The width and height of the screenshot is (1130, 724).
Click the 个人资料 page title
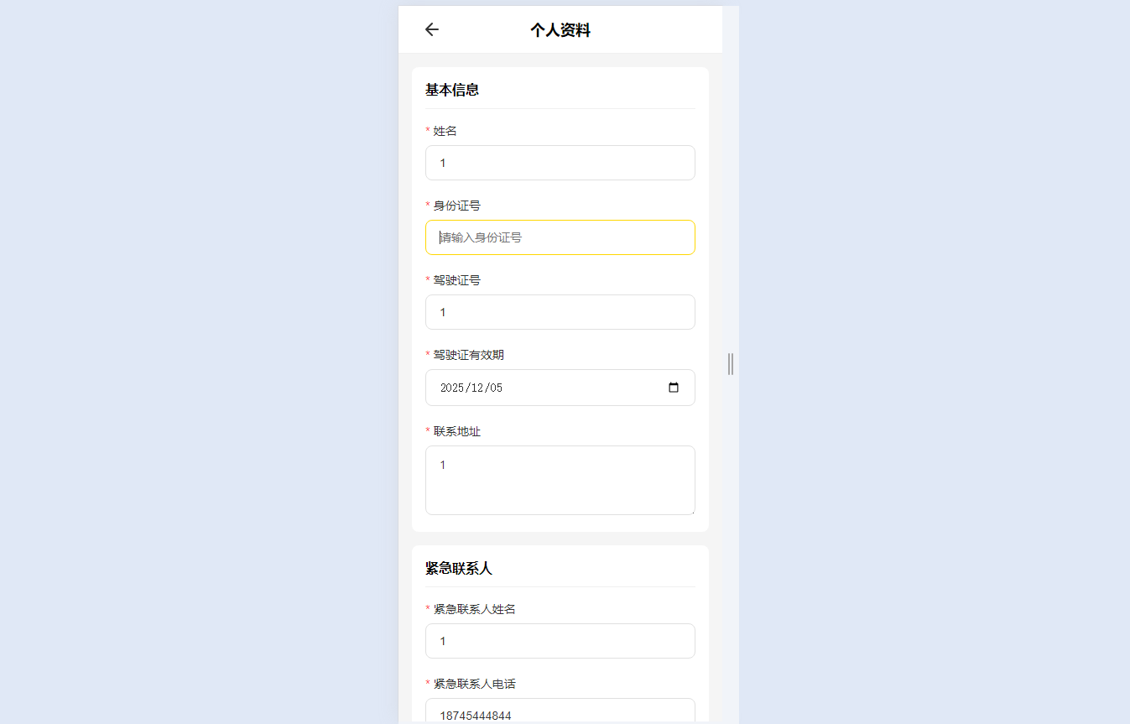point(560,30)
